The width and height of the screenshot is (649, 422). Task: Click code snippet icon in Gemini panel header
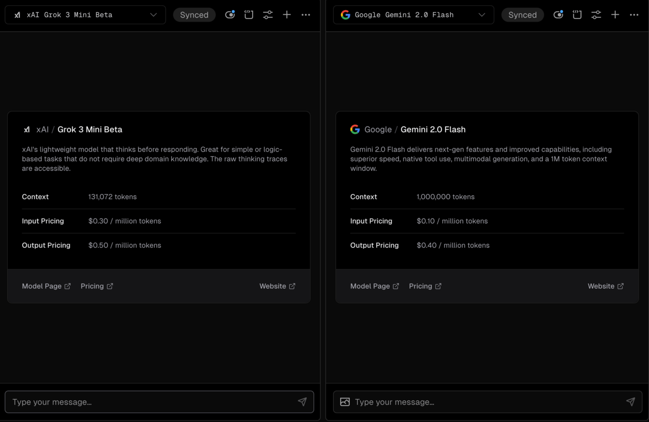(577, 15)
